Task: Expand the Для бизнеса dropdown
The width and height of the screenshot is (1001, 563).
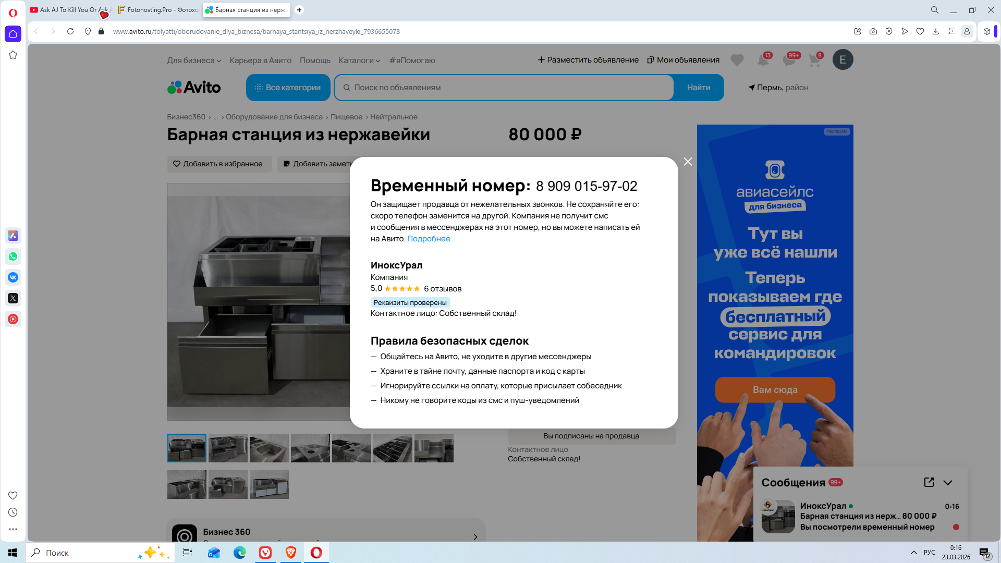Action: pos(194,60)
